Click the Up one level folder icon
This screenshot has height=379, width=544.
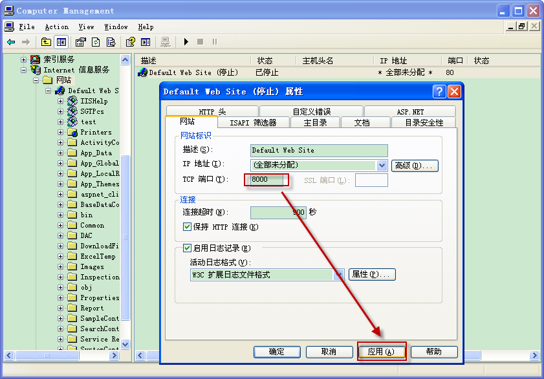click(46, 42)
